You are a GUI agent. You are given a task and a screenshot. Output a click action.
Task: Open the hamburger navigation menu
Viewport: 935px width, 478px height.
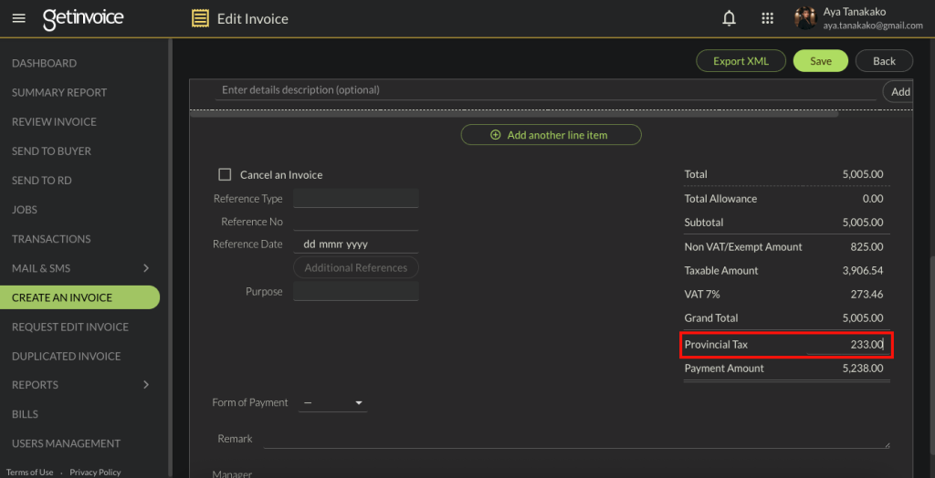coord(20,18)
